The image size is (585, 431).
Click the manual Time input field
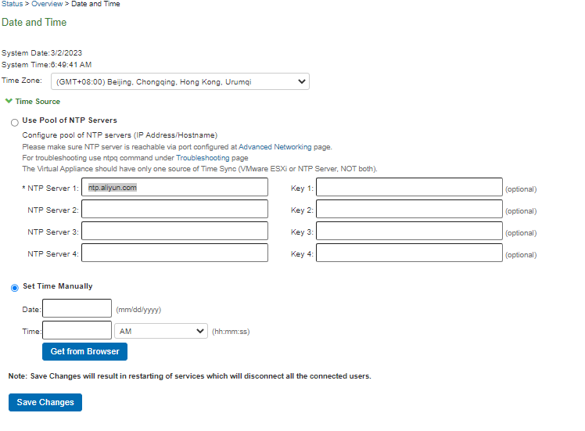click(77, 331)
